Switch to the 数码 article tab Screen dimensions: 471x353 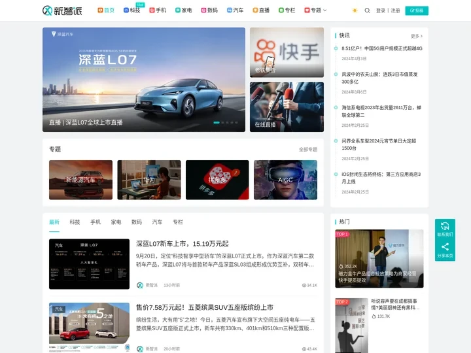click(x=137, y=222)
